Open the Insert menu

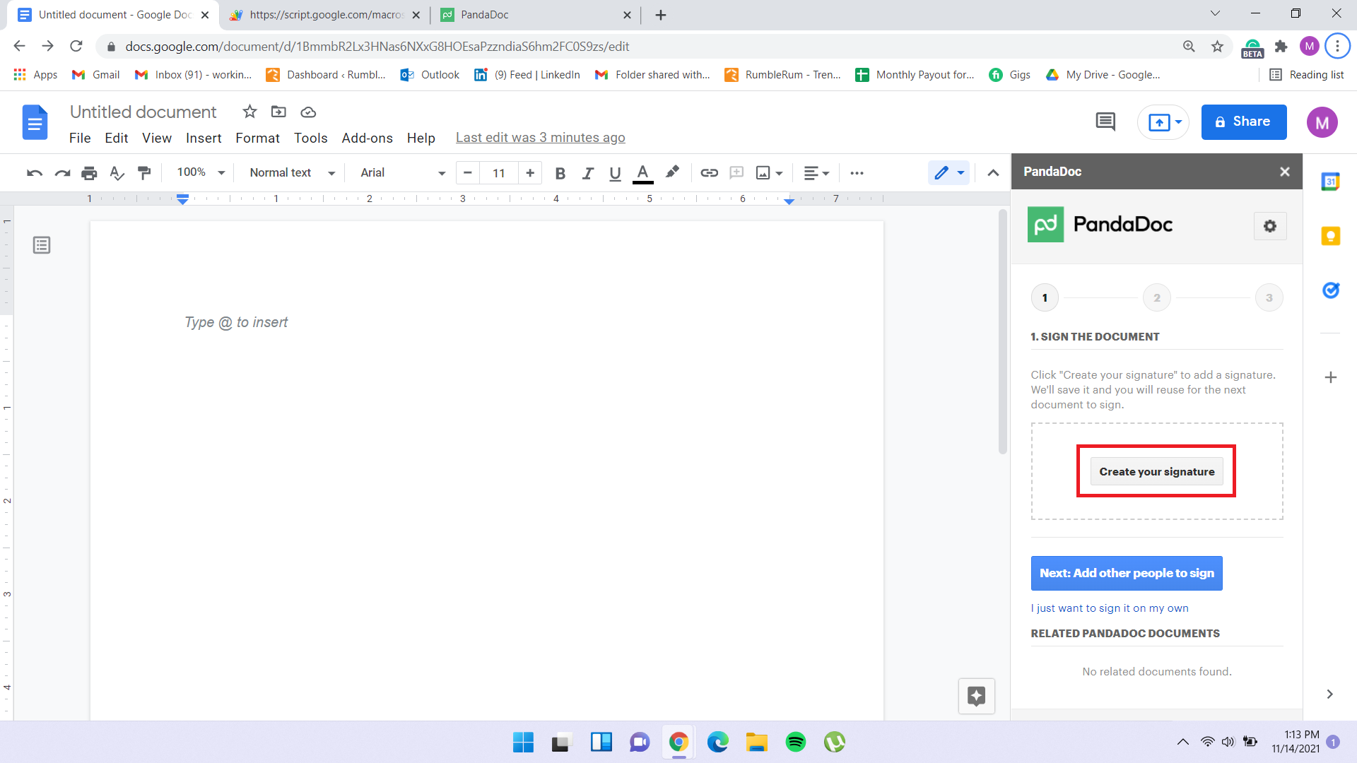tap(204, 138)
